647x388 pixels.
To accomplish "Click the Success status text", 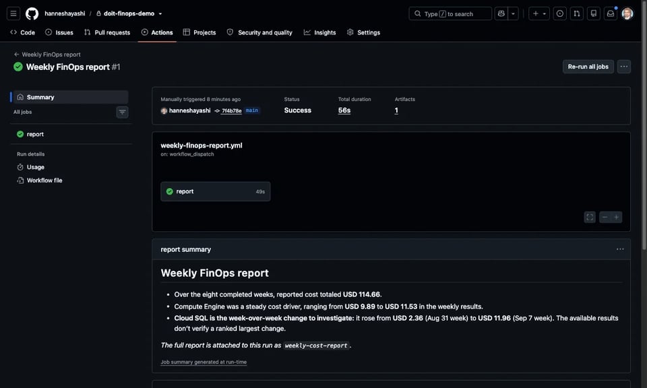I will [x=297, y=110].
